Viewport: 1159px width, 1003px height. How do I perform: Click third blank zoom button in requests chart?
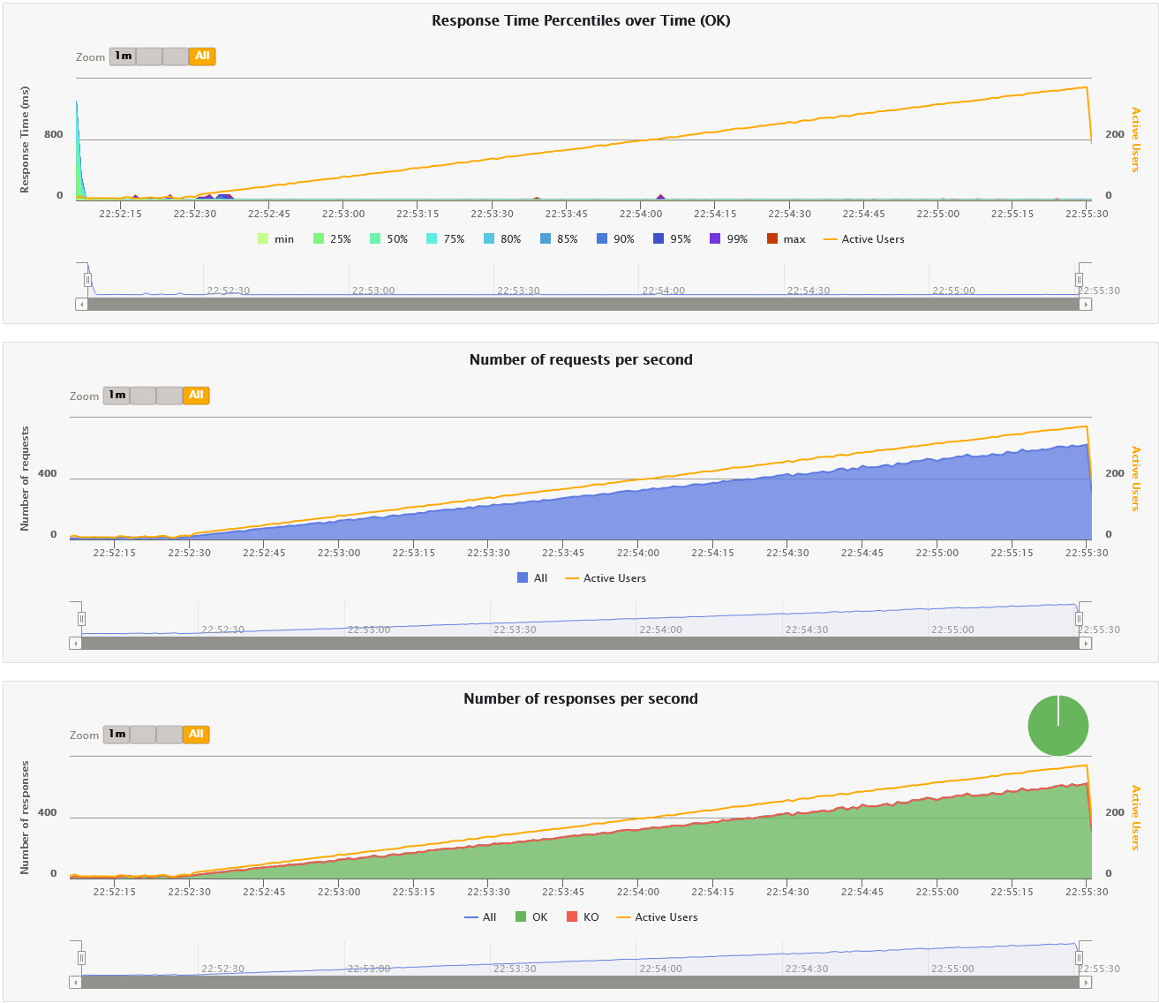point(169,396)
